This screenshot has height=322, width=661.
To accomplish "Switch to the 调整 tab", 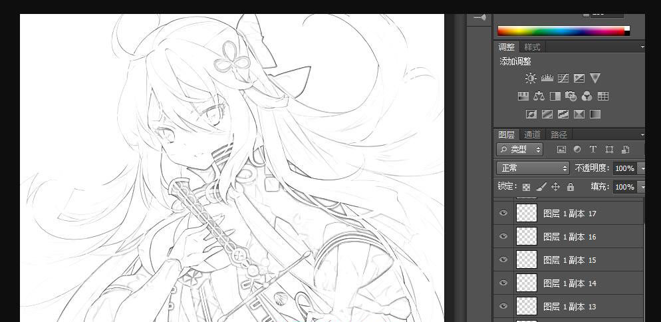I will pos(506,47).
